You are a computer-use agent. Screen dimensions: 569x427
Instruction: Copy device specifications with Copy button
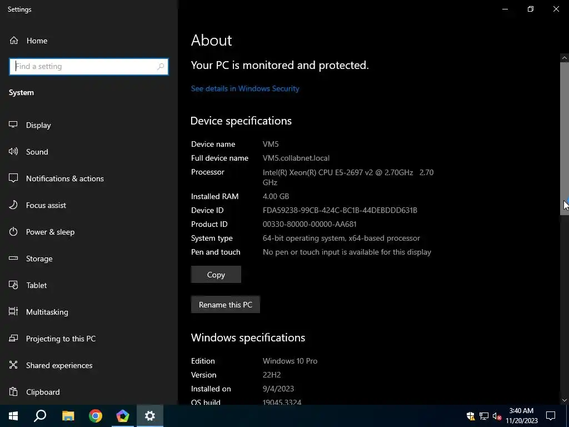tap(216, 275)
